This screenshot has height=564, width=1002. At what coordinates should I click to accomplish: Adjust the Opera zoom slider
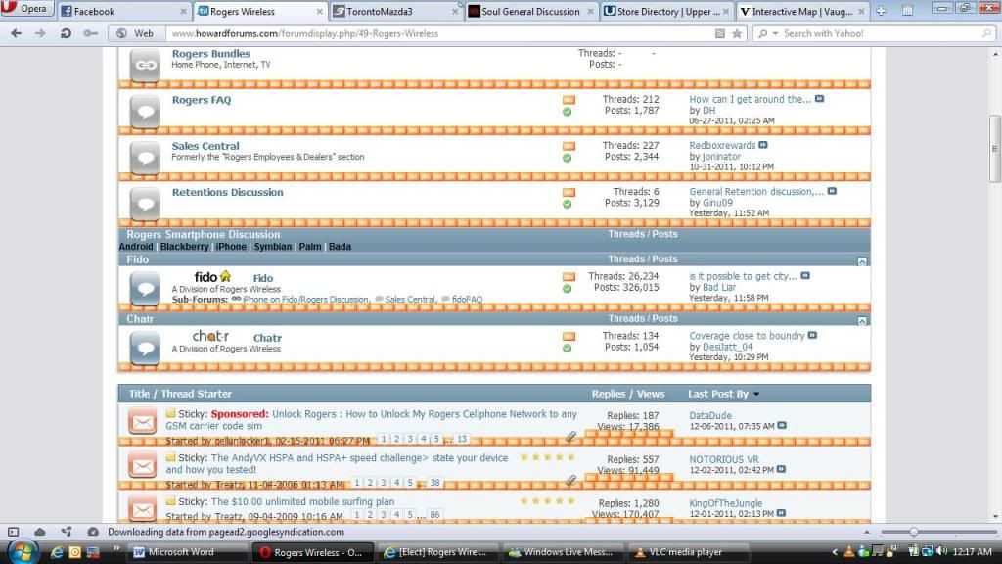click(x=914, y=532)
